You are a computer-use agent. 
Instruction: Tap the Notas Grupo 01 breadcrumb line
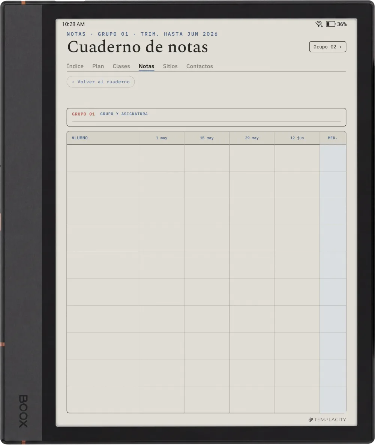(142, 34)
